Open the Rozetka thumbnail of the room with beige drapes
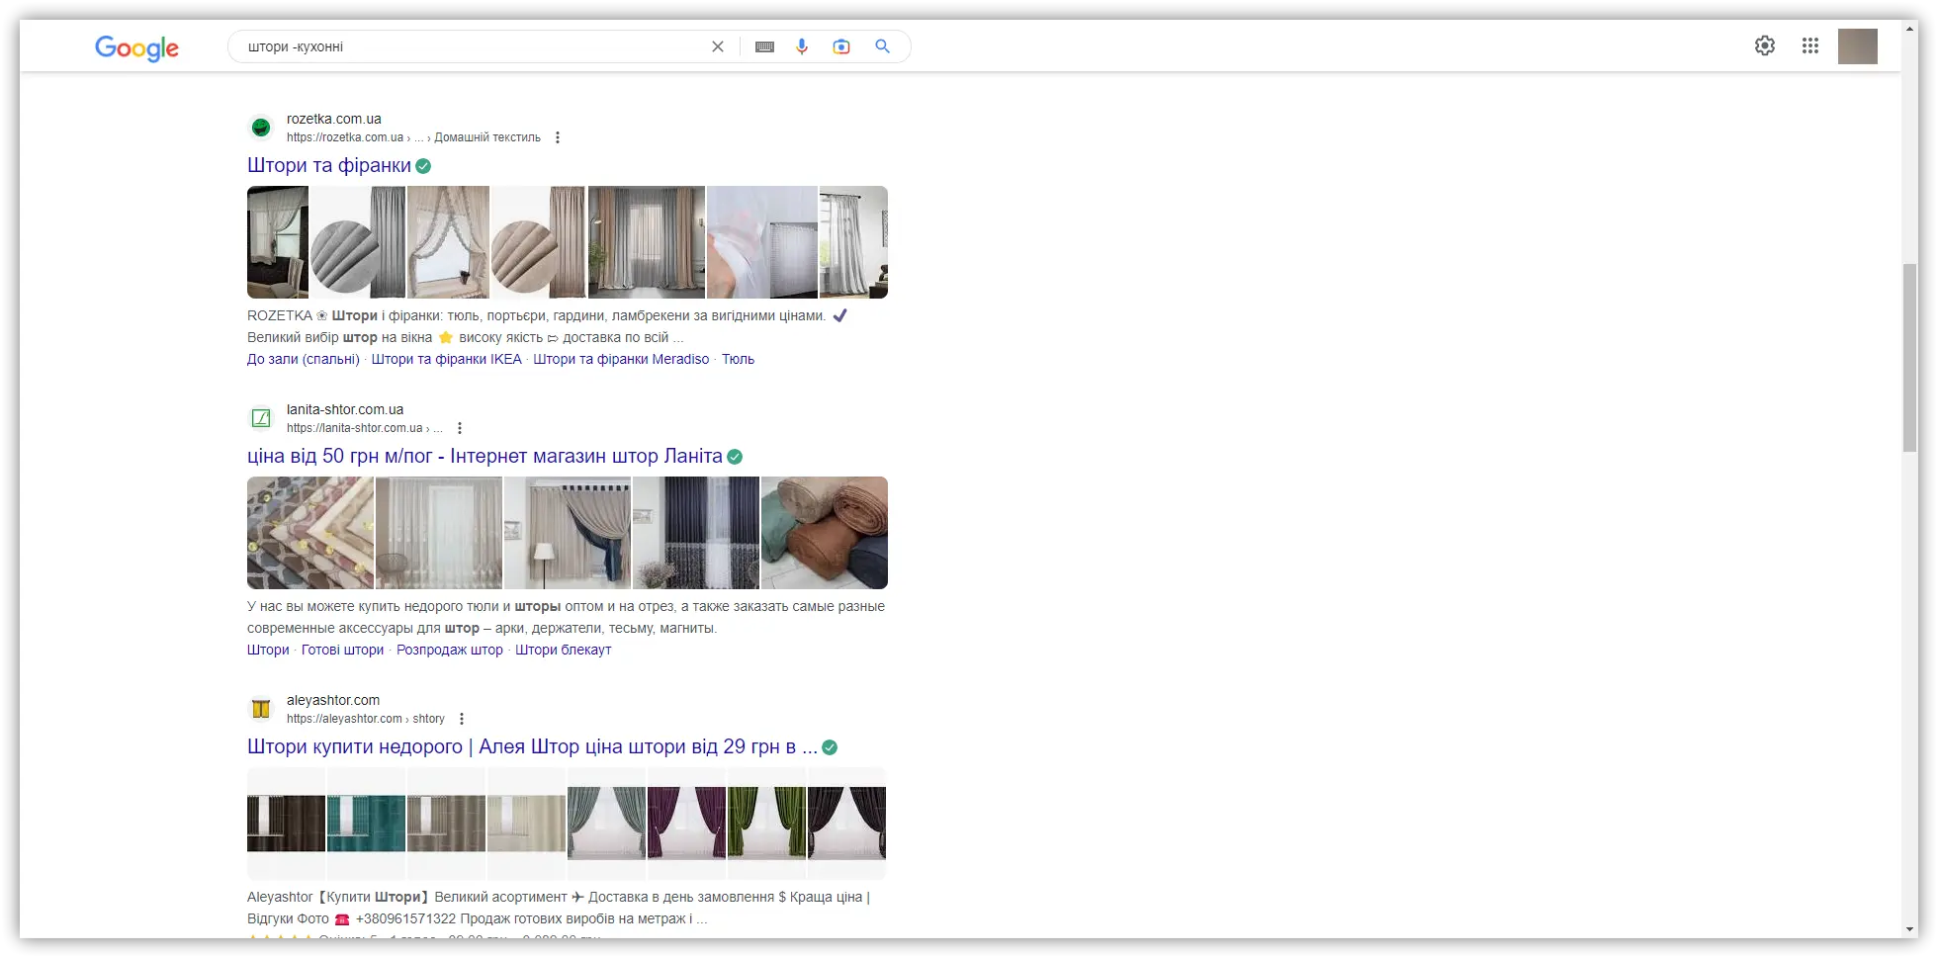 (x=647, y=242)
